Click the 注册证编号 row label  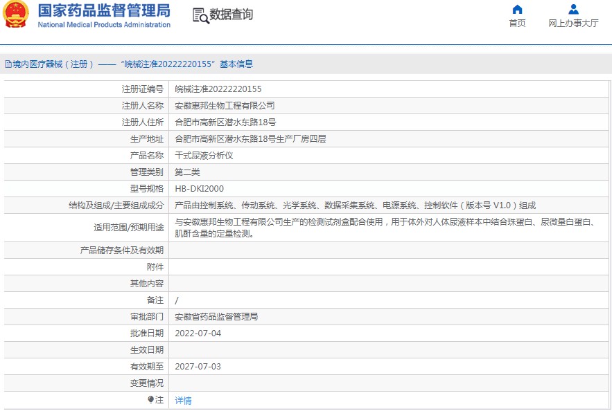143,89
